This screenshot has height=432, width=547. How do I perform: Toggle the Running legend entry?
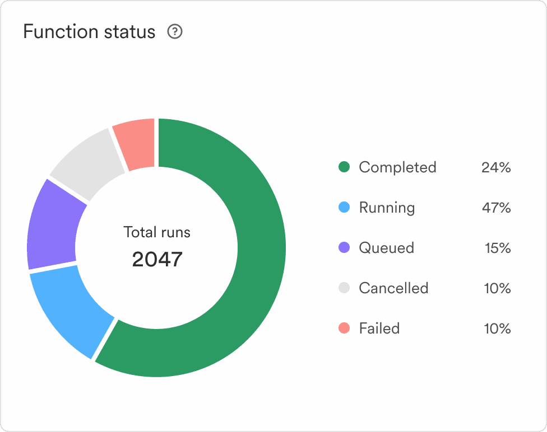tap(387, 208)
